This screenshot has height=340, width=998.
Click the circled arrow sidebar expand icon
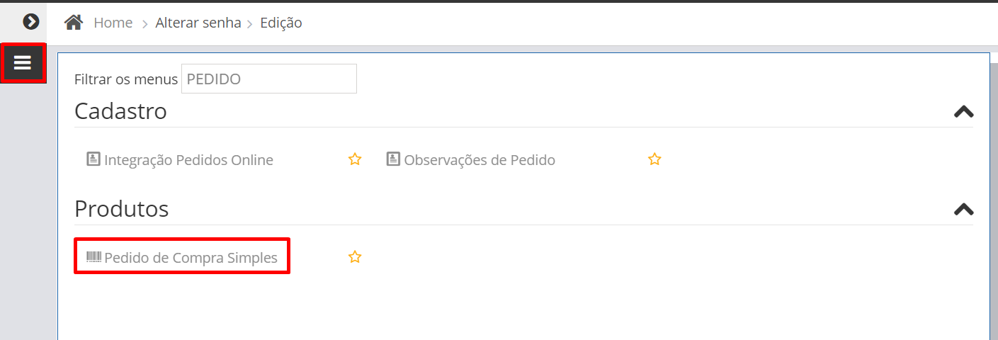30,22
